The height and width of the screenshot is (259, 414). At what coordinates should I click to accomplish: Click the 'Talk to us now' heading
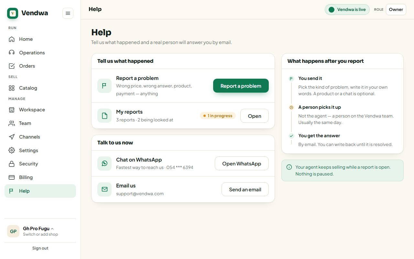pyautogui.click(x=115, y=142)
